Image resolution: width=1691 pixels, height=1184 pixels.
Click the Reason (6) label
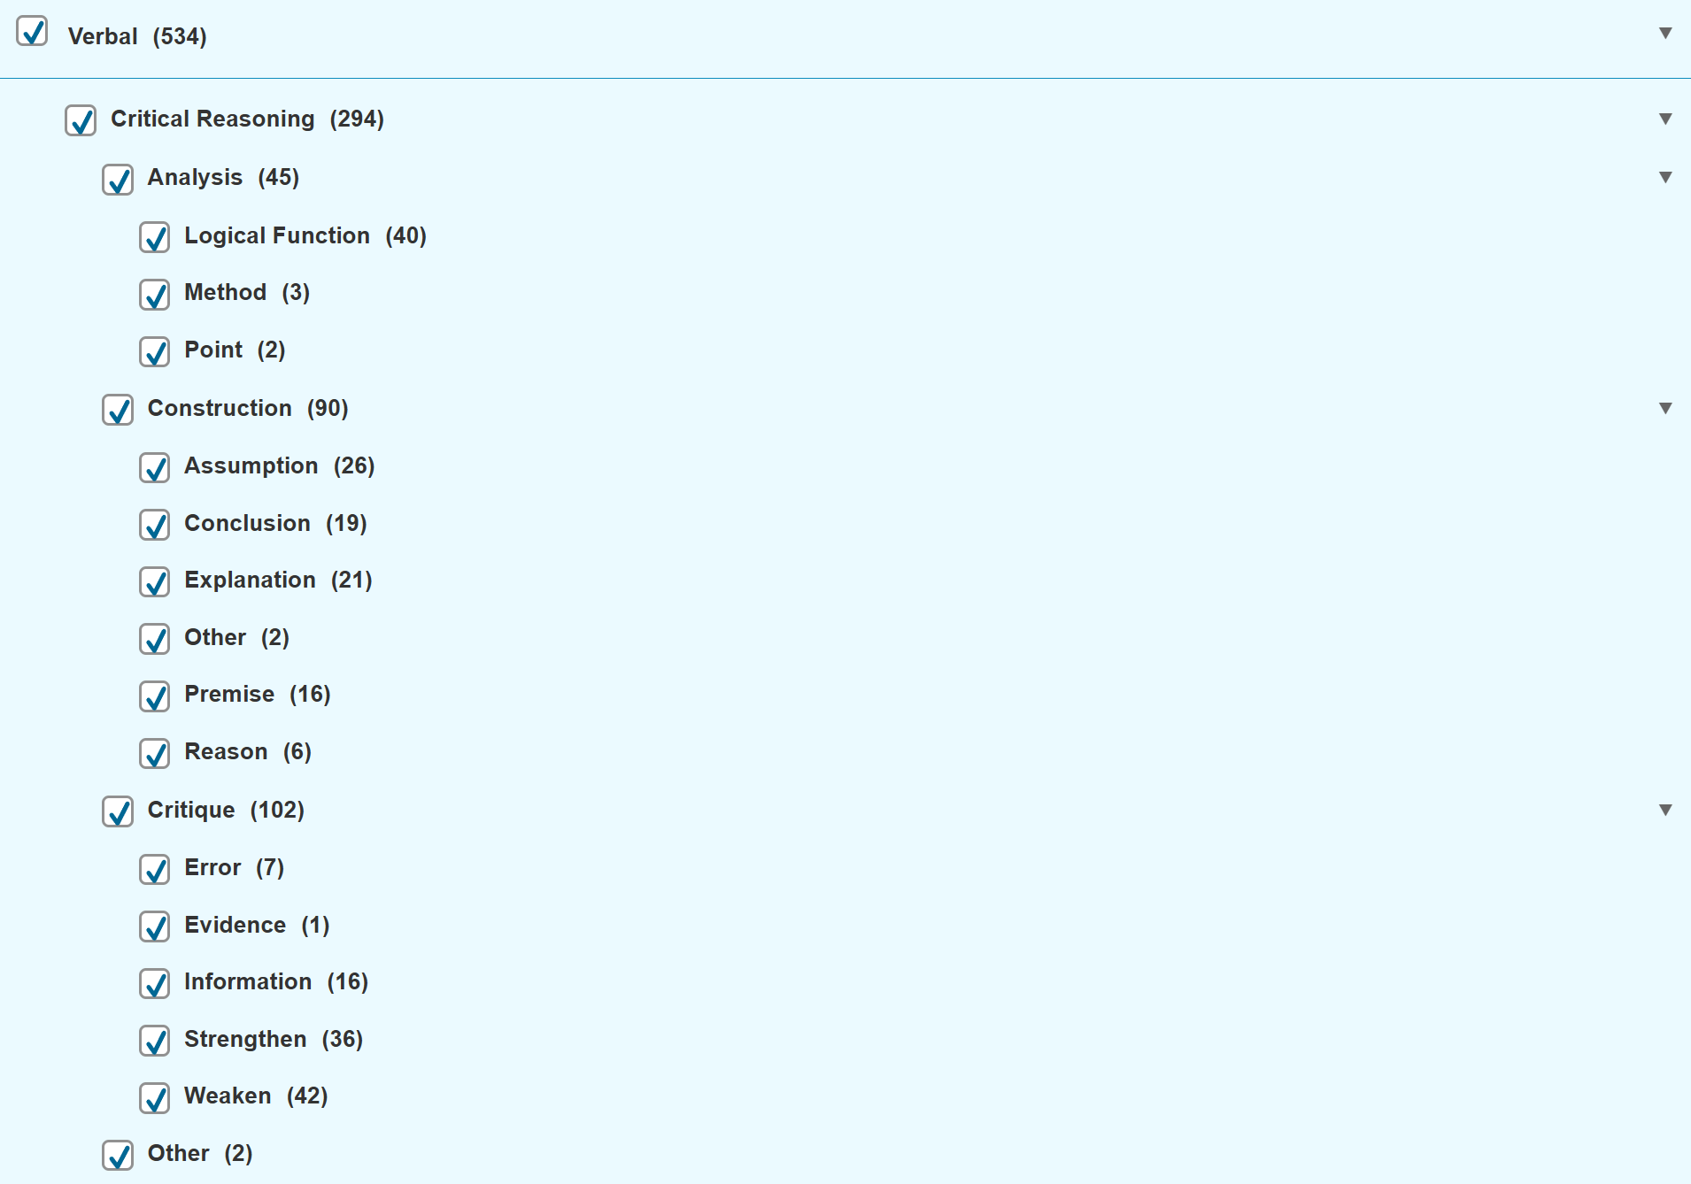(x=248, y=751)
